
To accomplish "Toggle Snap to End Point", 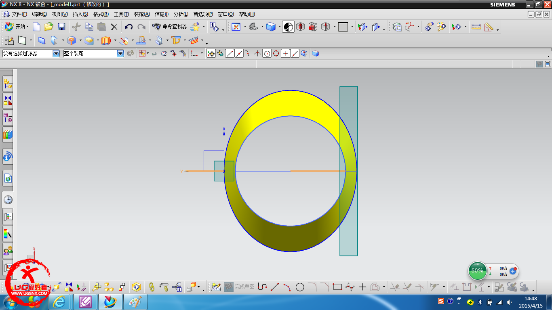I will (230, 53).
